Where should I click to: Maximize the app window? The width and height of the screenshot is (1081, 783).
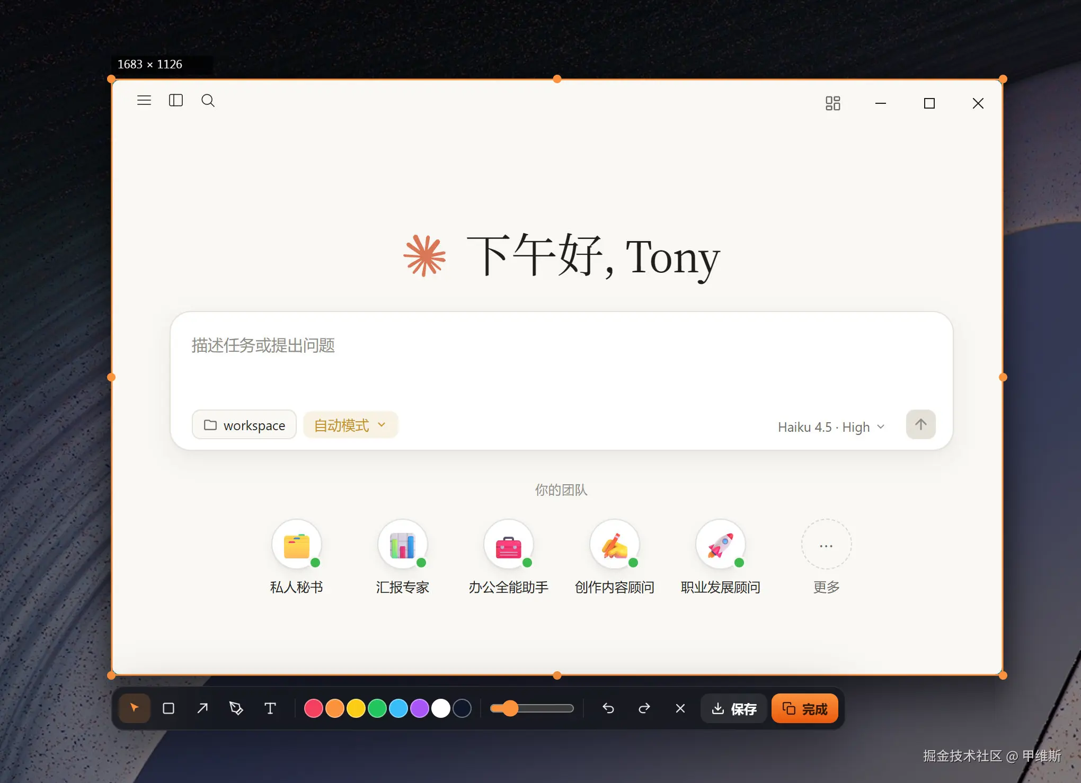(x=929, y=103)
